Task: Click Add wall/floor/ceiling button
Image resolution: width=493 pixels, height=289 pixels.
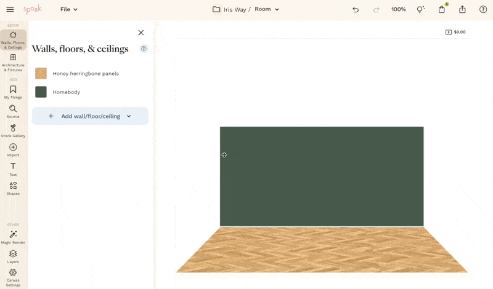Action: click(90, 116)
